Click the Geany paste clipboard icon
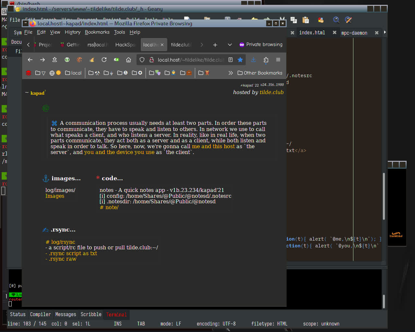This screenshot has width=415, height=332. 305,20
